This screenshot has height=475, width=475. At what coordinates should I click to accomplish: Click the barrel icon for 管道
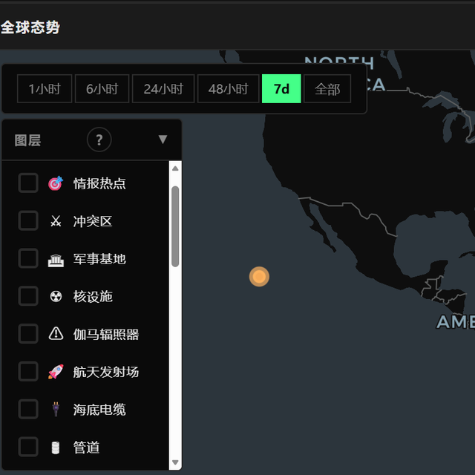coord(56,448)
